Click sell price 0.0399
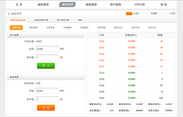The width and height of the screenshot is (183, 117). tap(132, 41)
